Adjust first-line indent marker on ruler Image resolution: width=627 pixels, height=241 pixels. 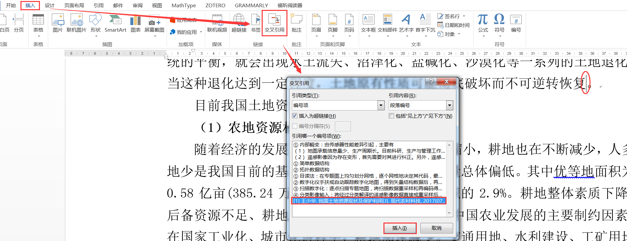[x=193, y=51]
